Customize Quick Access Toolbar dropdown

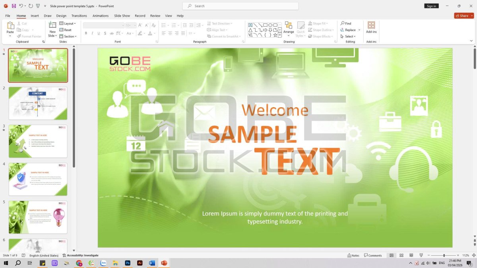click(x=45, y=6)
